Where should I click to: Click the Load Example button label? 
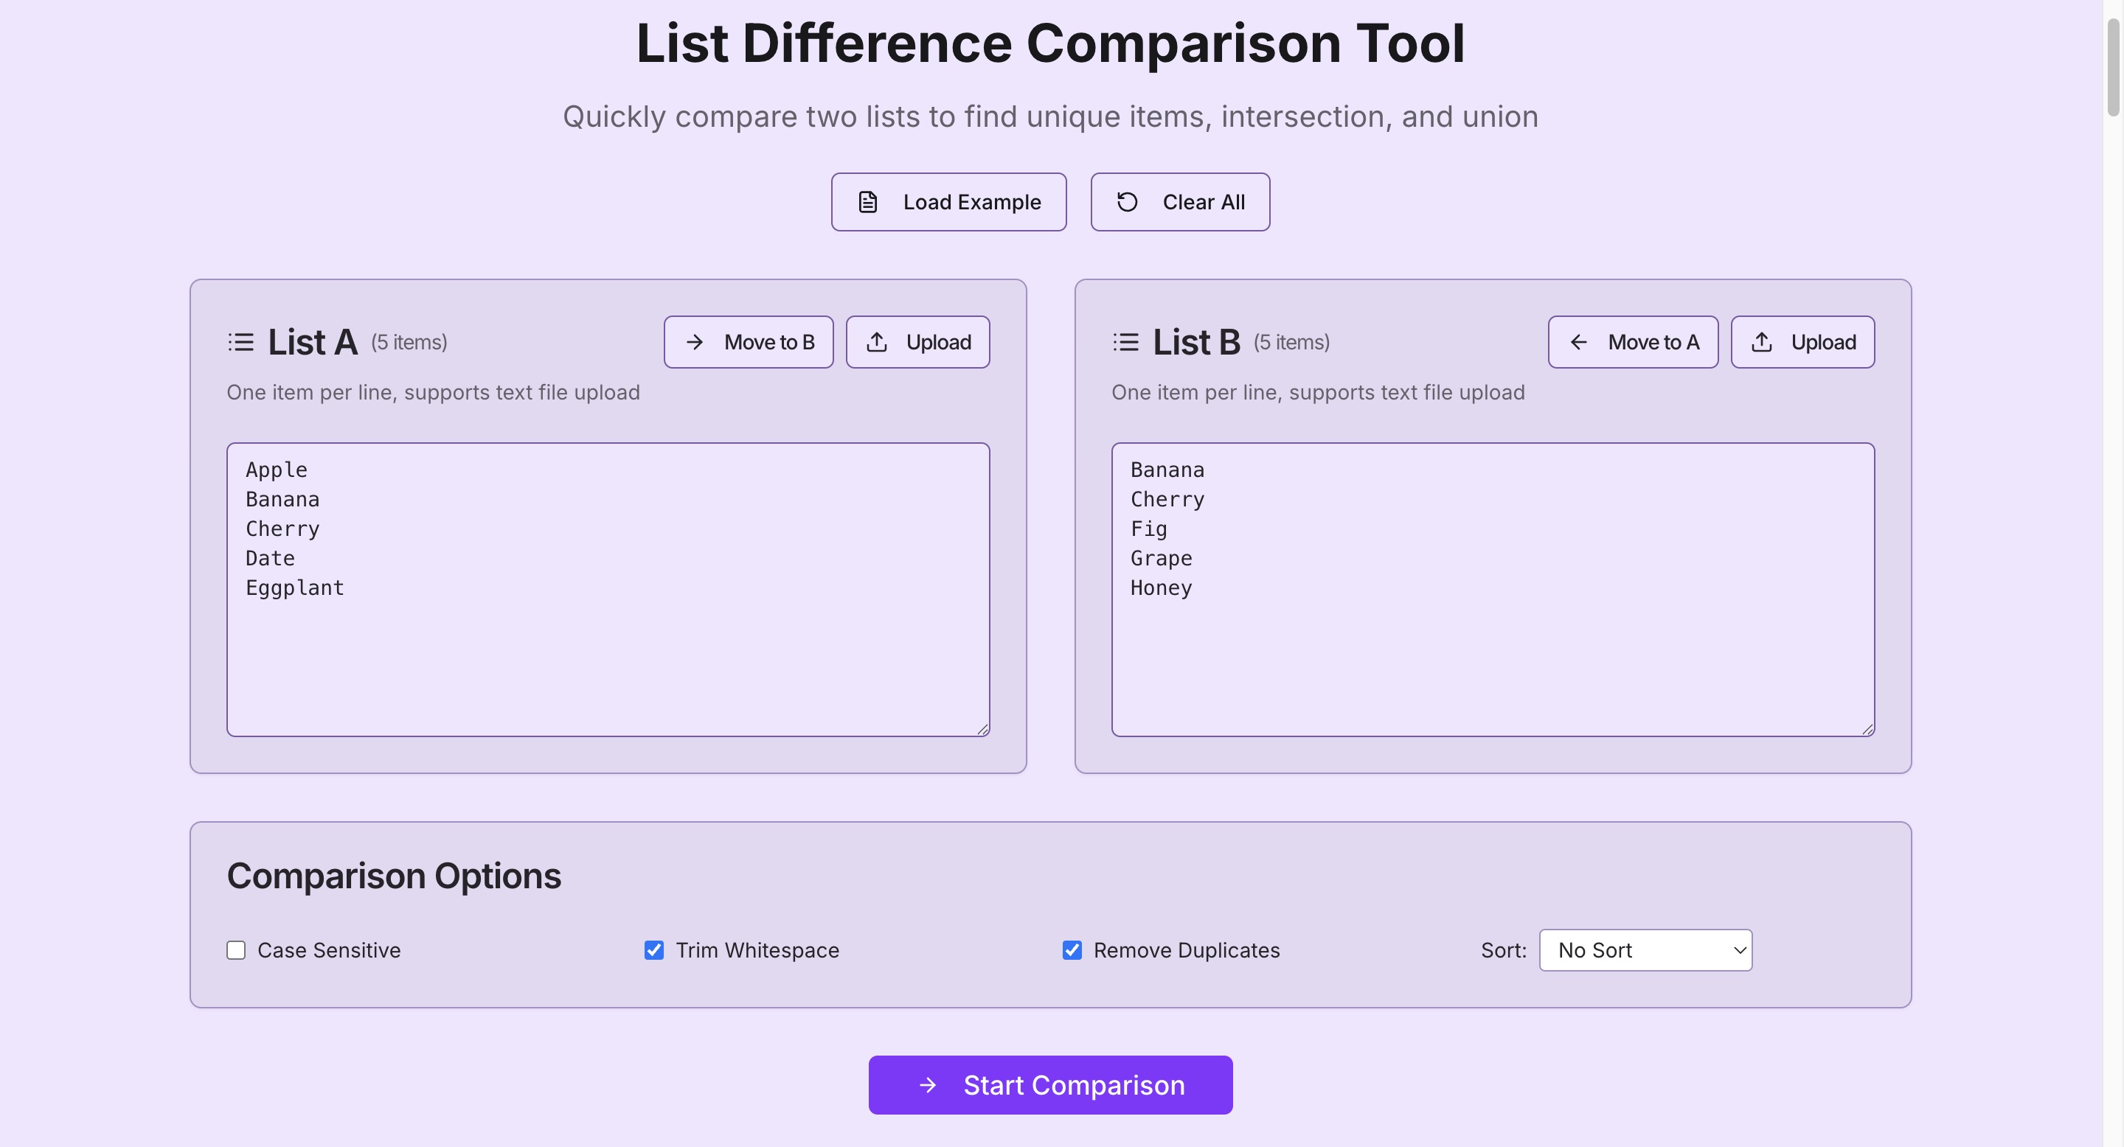(x=971, y=202)
